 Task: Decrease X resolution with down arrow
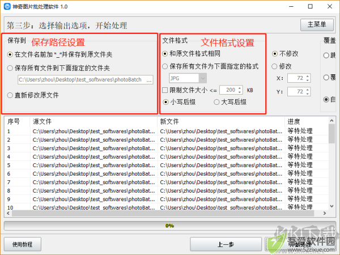[308, 80]
